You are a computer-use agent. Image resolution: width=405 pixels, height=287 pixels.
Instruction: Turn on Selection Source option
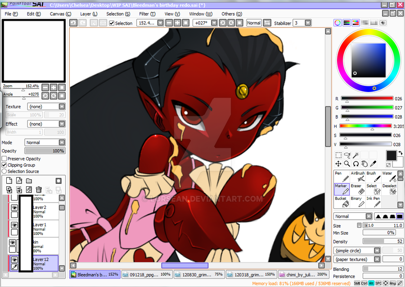click(x=4, y=171)
